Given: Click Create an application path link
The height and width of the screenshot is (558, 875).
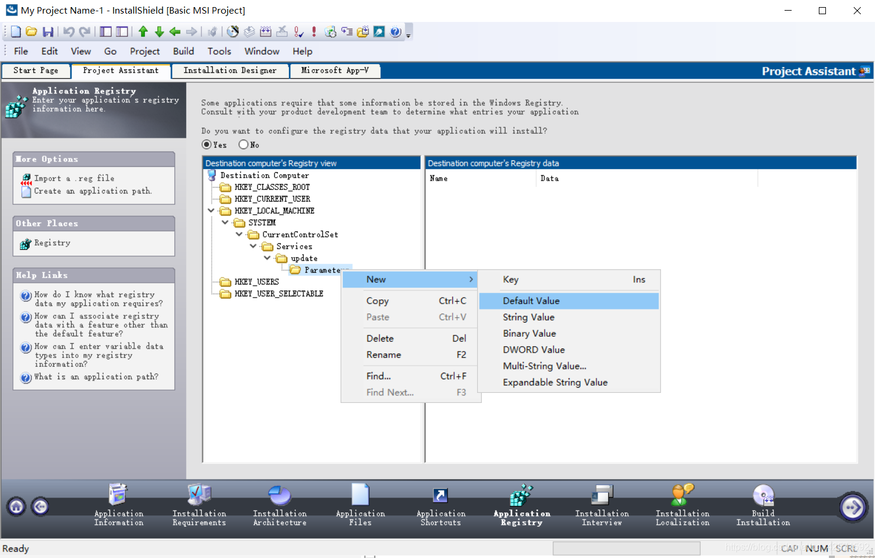Looking at the screenshot, I should pyautogui.click(x=92, y=191).
